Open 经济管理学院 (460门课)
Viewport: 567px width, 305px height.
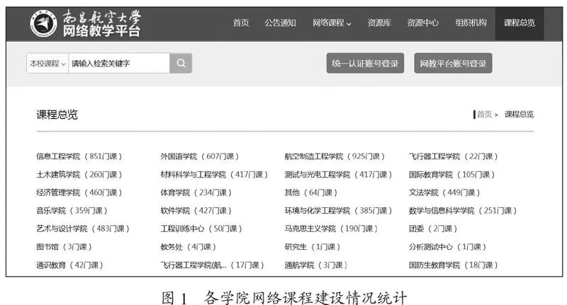click(x=79, y=192)
